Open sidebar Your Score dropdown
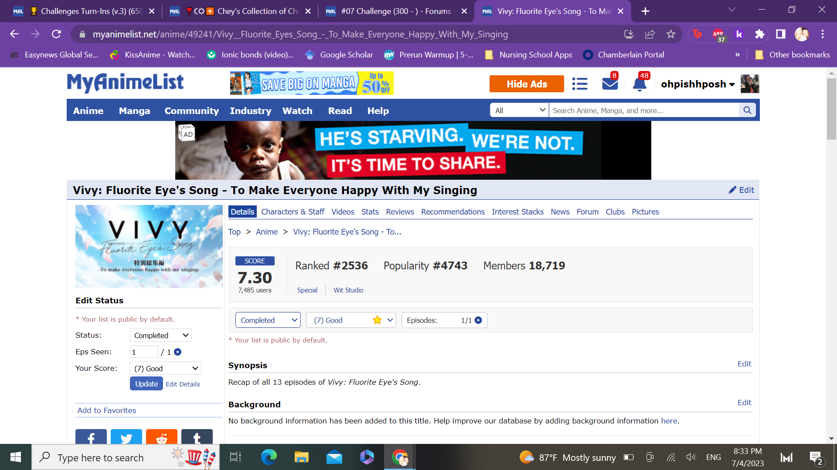The image size is (837, 470). point(166,369)
